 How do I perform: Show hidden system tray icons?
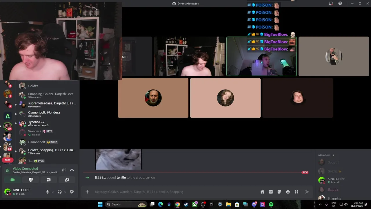click(x=320, y=204)
